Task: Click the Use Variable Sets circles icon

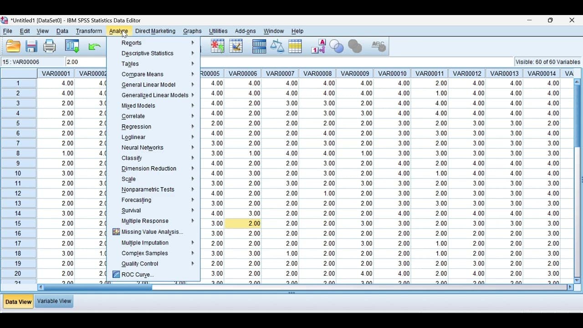Action: pos(337,46)
